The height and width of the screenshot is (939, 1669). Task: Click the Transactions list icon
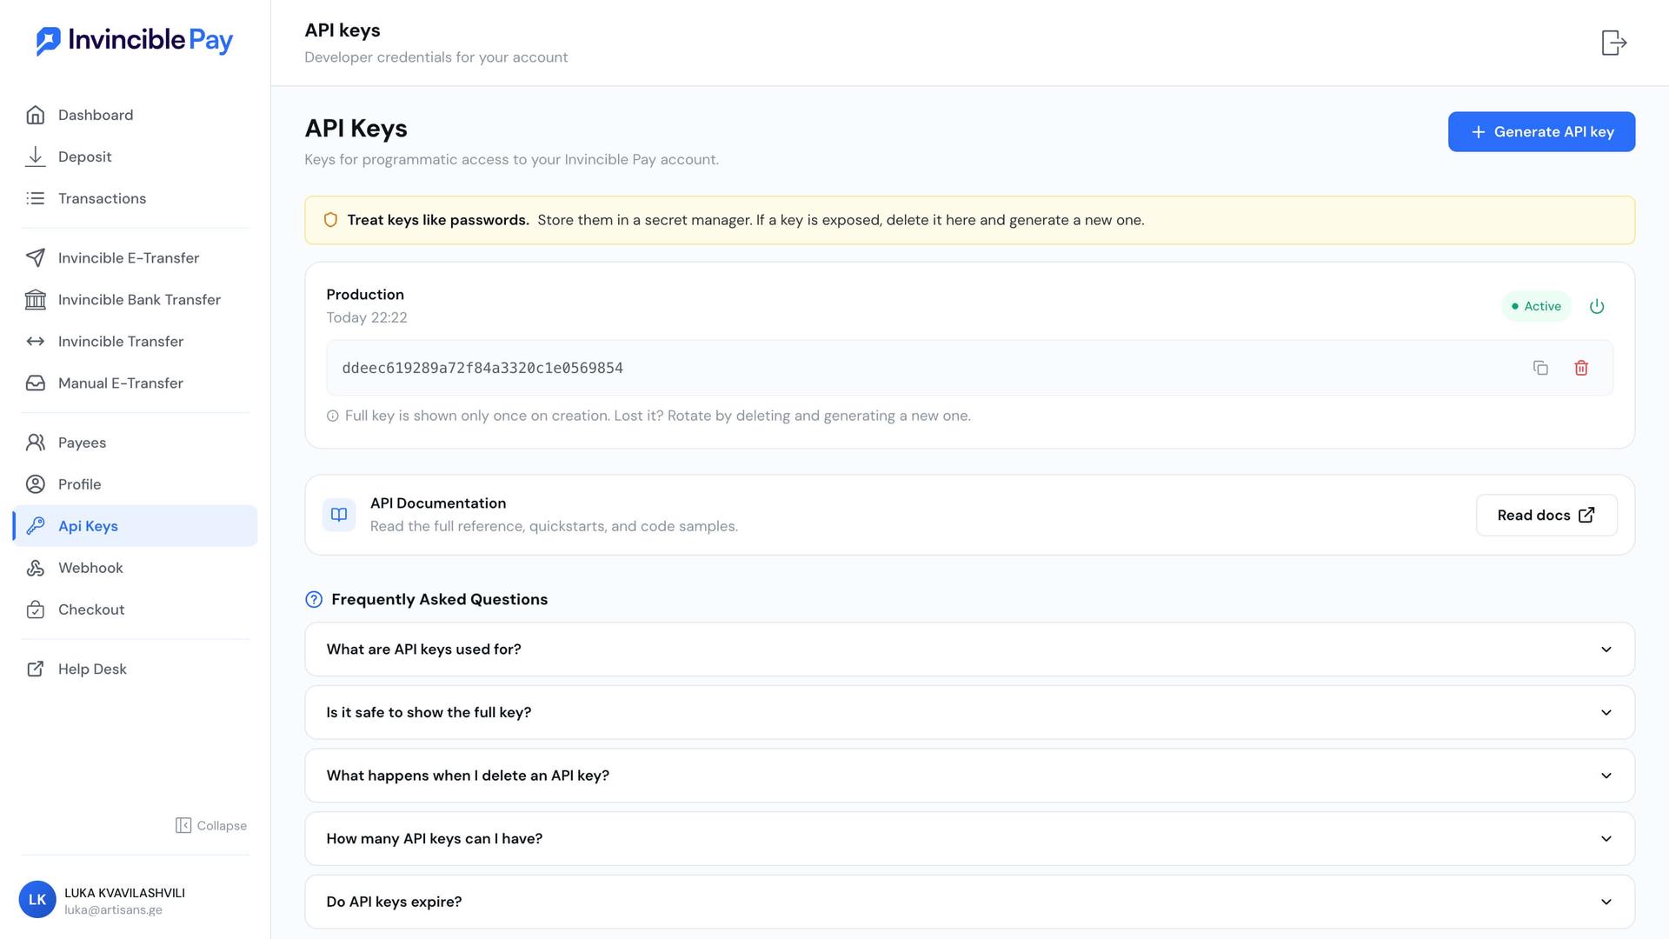click(x=36, y=198)
